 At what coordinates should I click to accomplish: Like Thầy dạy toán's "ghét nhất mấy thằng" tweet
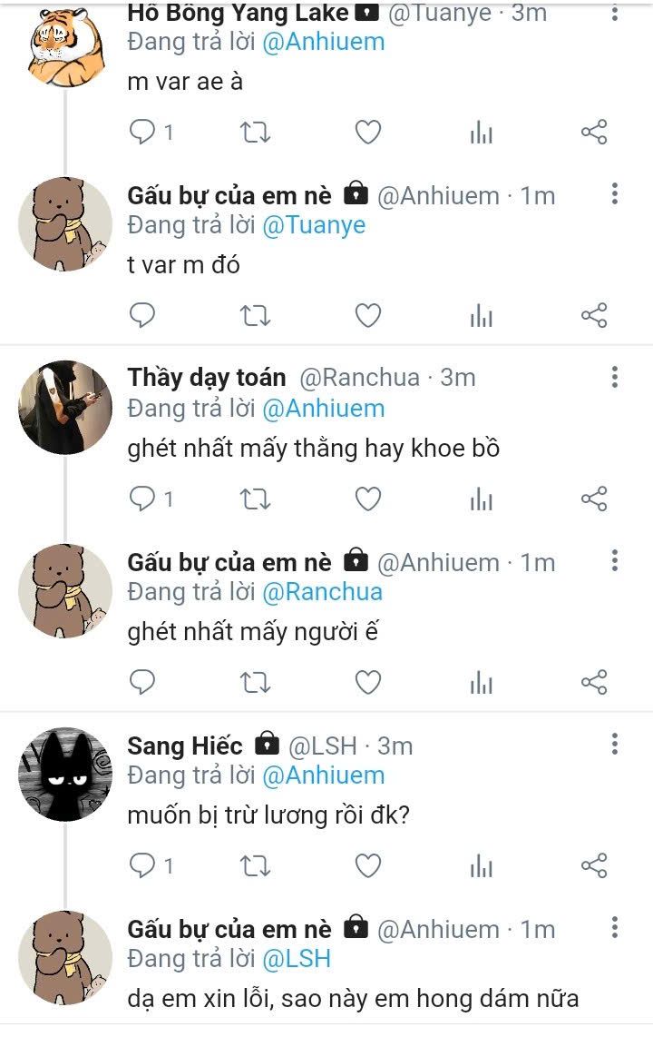(367, 499)
